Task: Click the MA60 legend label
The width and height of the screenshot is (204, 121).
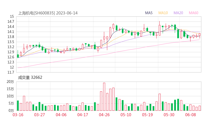Action: tap(194, 13)
